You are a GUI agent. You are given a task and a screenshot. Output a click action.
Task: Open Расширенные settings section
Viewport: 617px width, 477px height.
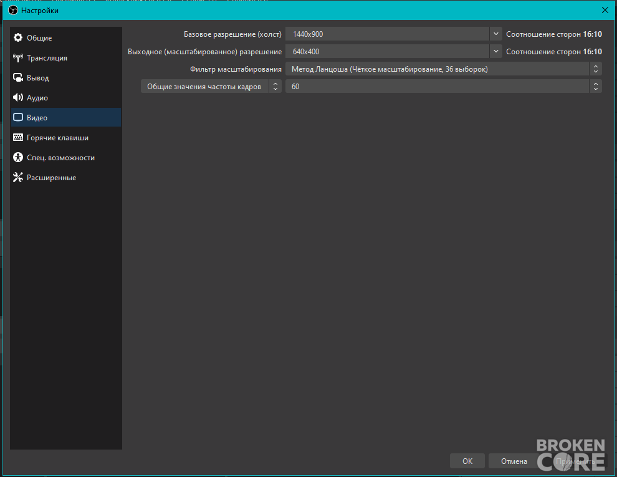tap(66, 178)
